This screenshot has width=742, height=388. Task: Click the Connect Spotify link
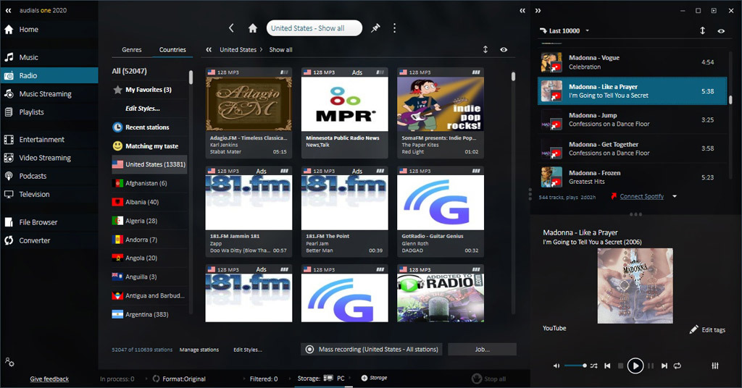coord(642,196)
